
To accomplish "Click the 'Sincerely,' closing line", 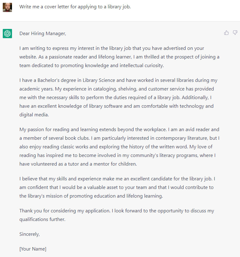I will (30, 234).
